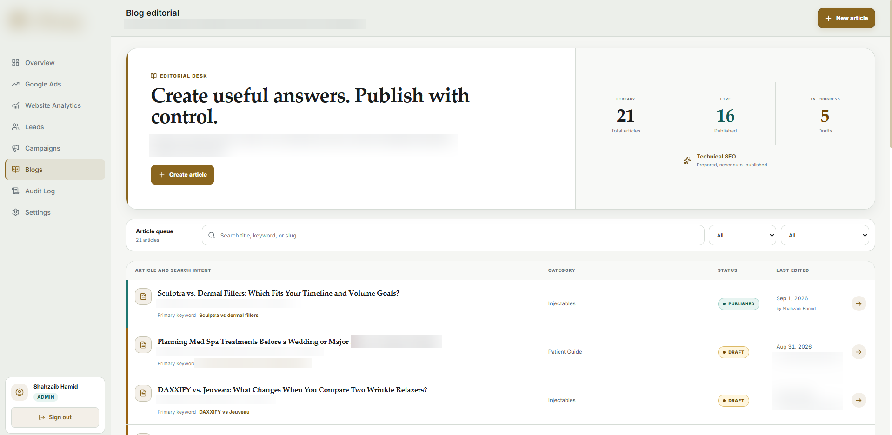Viewport: 892px width, 435px height.
Task: Click the Google Ads trend icon
Action: 16,84
